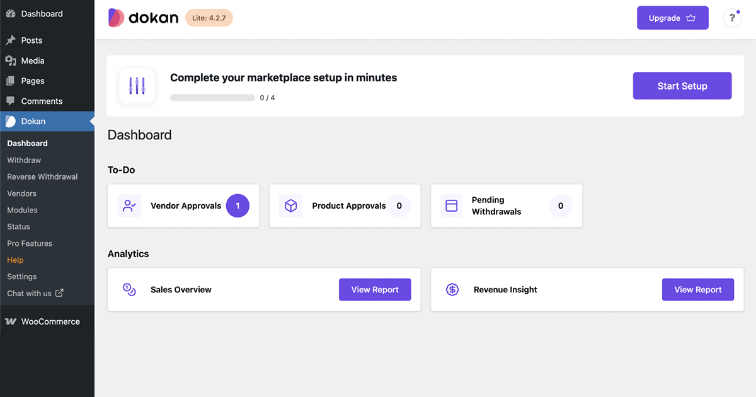Select the Revenue Insight dollar icon
756x397 pixels.
coord(452,289)
